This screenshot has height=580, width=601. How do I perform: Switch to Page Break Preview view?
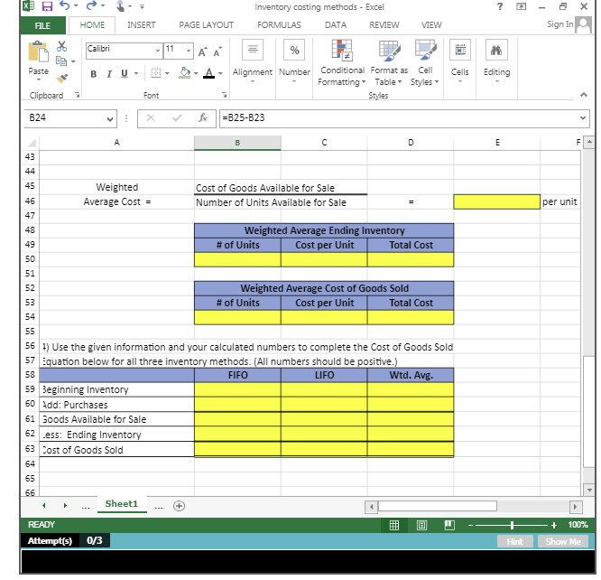(x=449, y=525)
